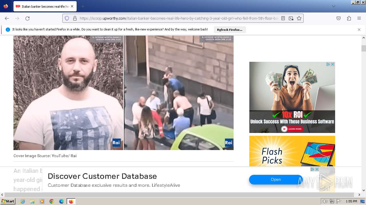Reload the current page
The image size is (366, 205).
(x=27, y=18)
